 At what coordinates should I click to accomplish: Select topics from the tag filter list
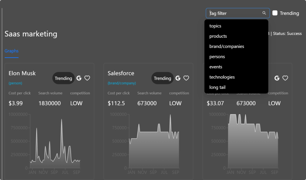215,26
